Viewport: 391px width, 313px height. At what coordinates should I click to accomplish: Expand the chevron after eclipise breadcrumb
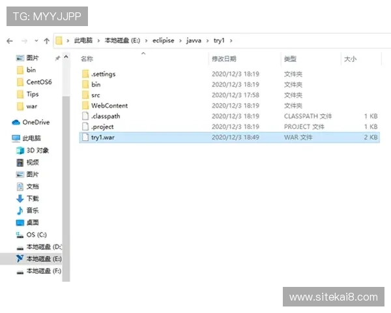(181, 40)
